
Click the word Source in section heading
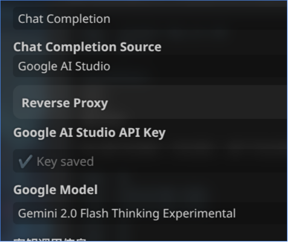pos(140,47)
